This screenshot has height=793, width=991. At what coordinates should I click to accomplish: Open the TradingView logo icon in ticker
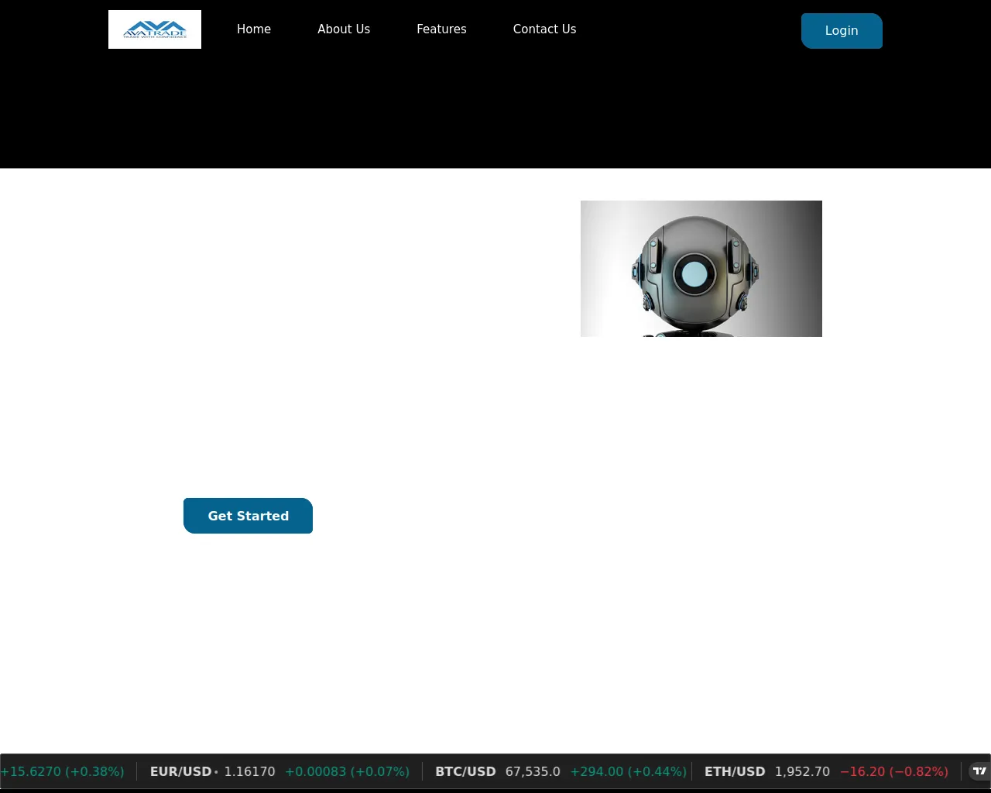click(979, 771)
